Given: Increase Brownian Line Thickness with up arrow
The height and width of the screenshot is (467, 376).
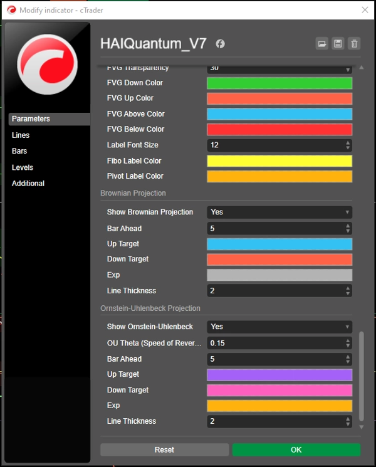Looking at the screenshot, I should pyautogui.click(x=348, y=288).
